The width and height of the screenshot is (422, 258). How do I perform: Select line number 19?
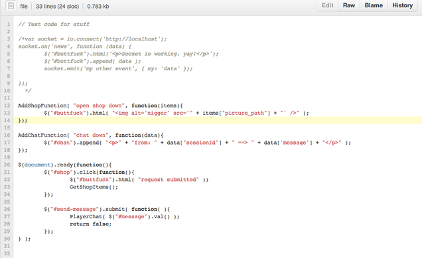point(7,157)
